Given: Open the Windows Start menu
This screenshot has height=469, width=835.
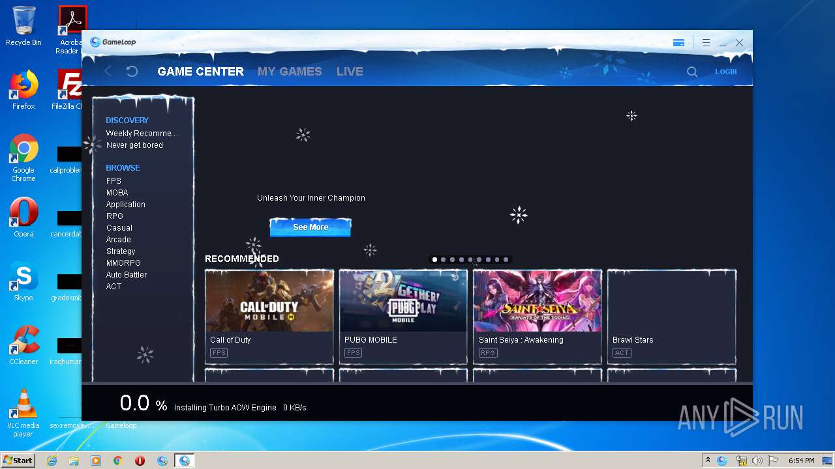Looking at the screenshot, I should coord(18,461).
